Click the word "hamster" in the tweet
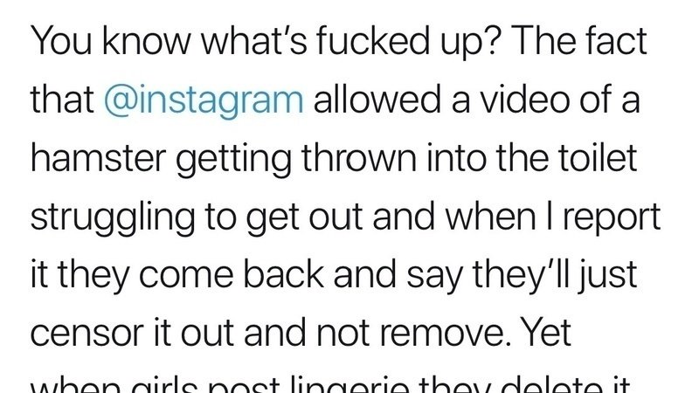The height and width of the screenshot is (393, 699). 98,159
